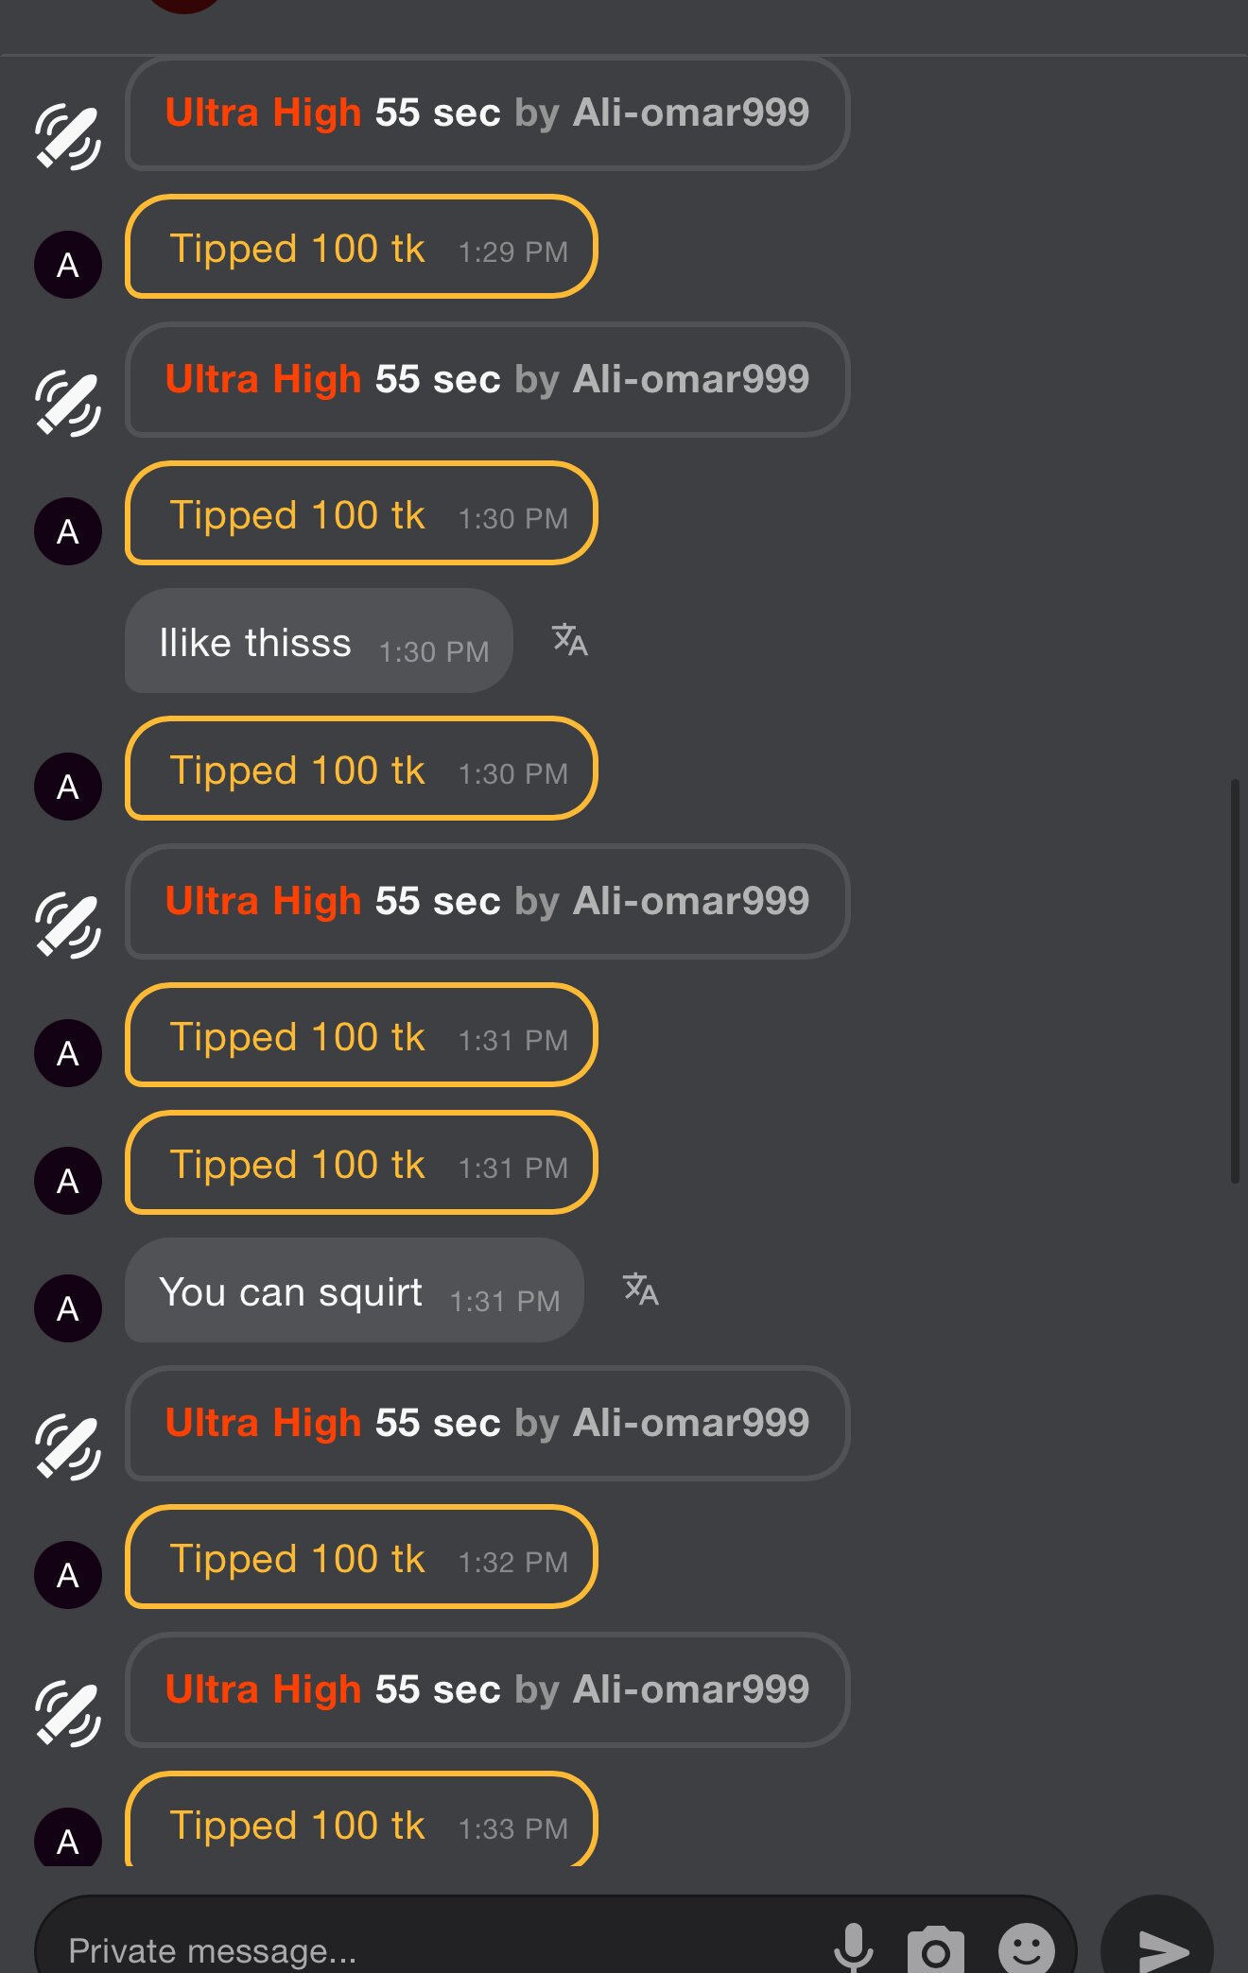Click the avatar beside the 1:32 PM tip
The image size is (1248, 1973).
[x=68, y=1575]
